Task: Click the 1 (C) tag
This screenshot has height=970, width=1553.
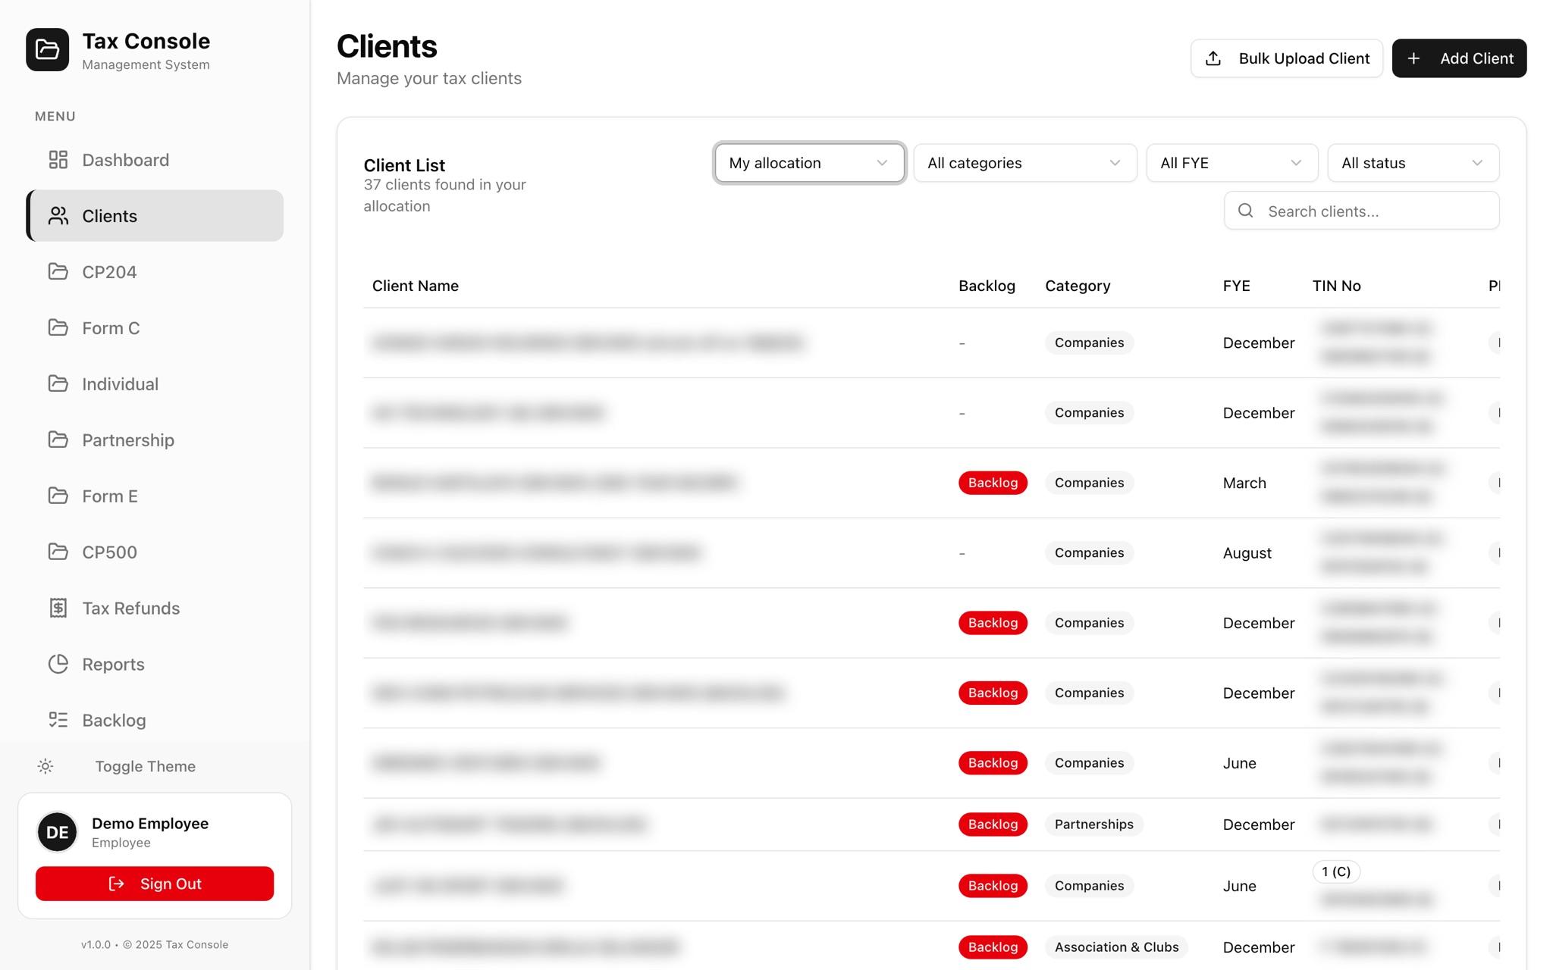Action: (x=1336, y=871)
